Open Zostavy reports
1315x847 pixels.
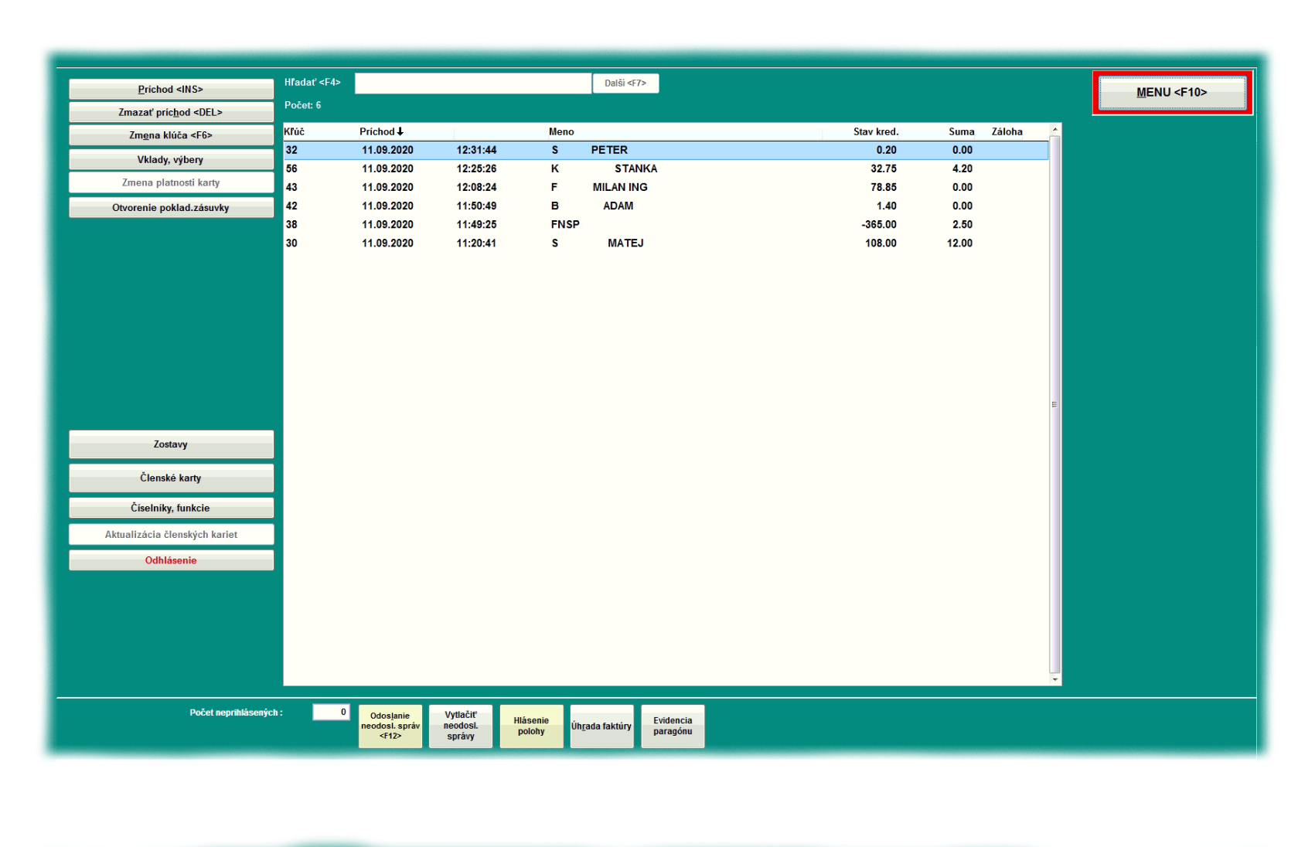pyautogui.click(x=171, y=444)
